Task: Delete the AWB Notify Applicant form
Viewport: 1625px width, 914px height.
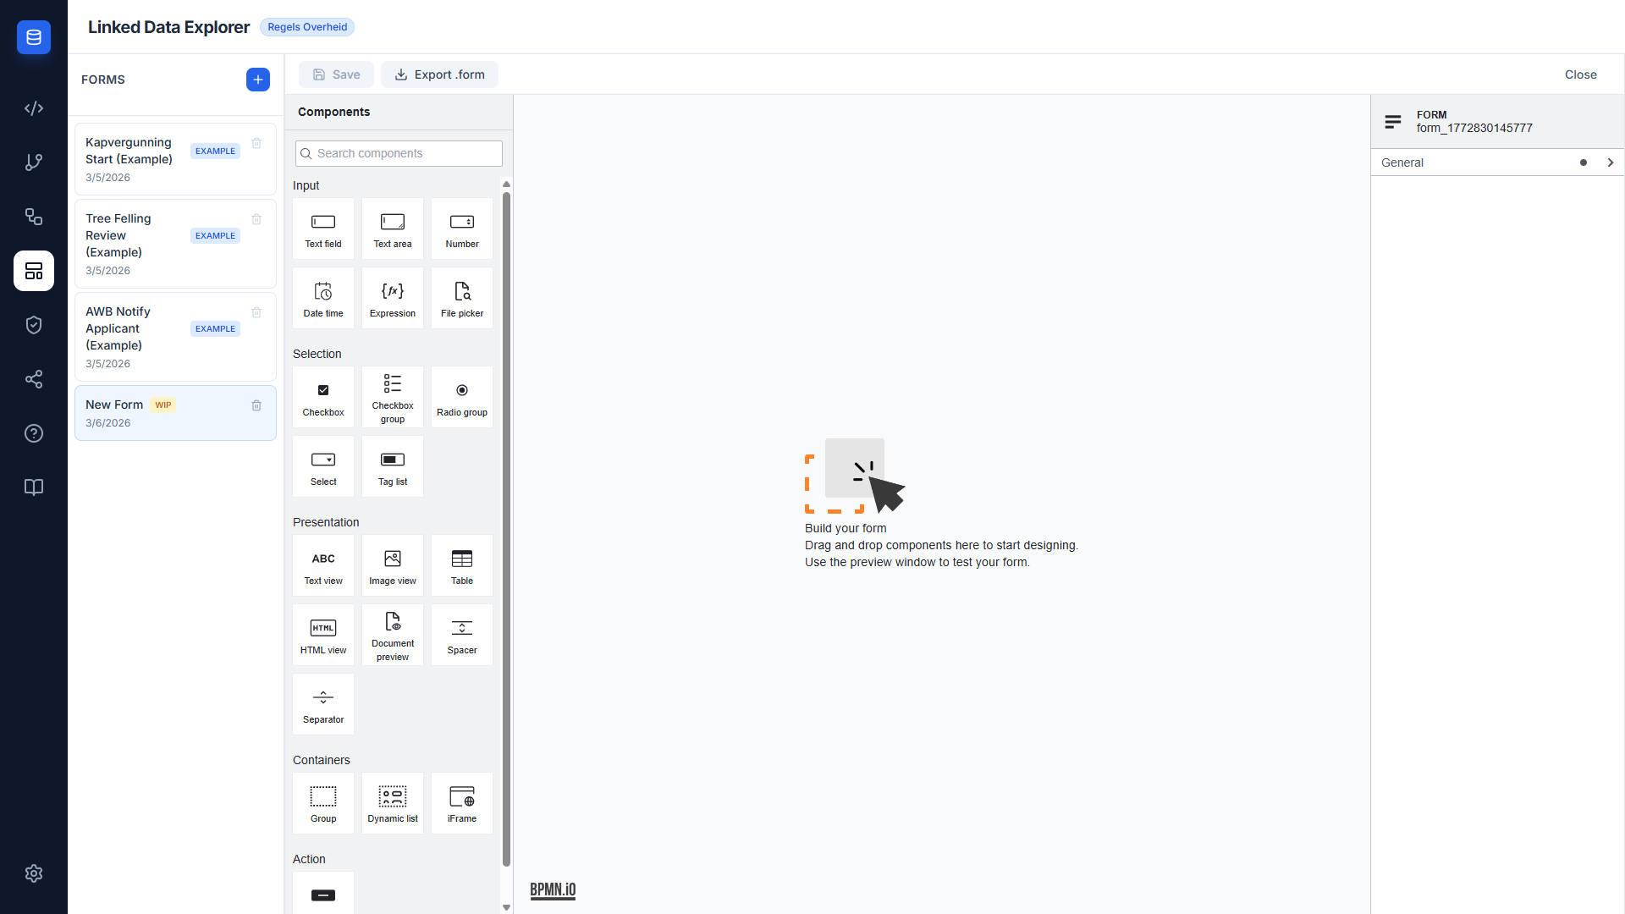Action: (256, 312)
